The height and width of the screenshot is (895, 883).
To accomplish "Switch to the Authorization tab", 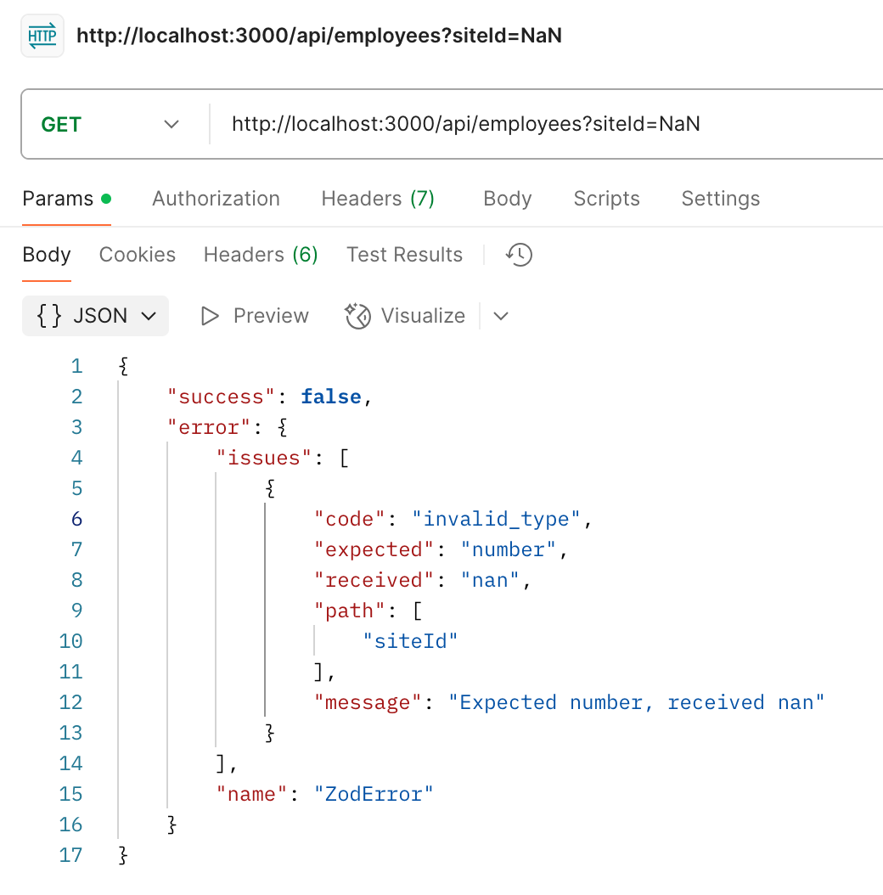I will click(216, 199).
